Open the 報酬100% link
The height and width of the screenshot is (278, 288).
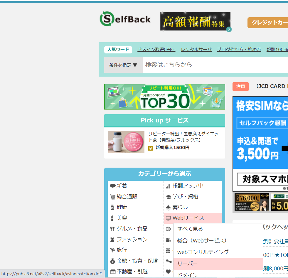click(x=277, y=50)
